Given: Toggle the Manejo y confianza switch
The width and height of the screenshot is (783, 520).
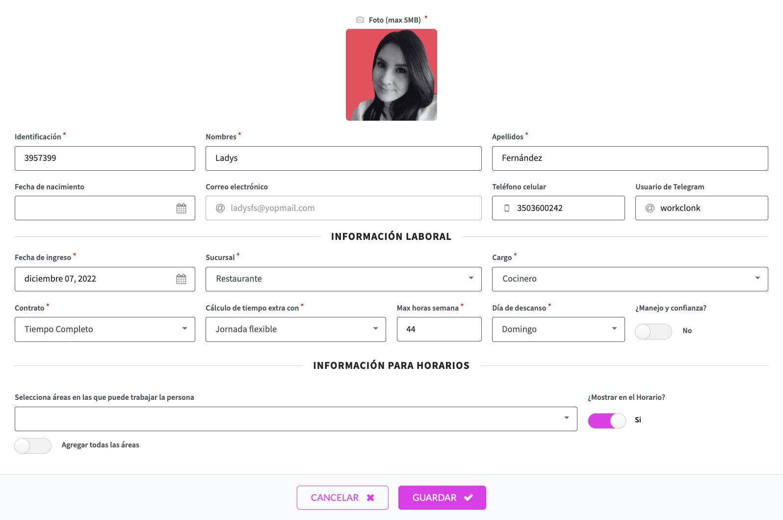Looking at the screenshot, I should coord(653,332).
